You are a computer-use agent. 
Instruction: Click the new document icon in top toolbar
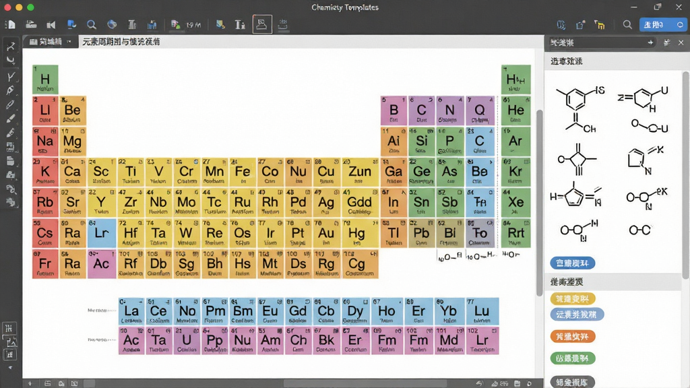click(x=11, y=25)
